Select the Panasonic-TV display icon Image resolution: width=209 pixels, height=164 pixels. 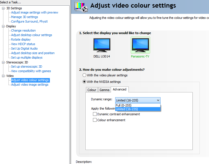(x=140, y=45)
